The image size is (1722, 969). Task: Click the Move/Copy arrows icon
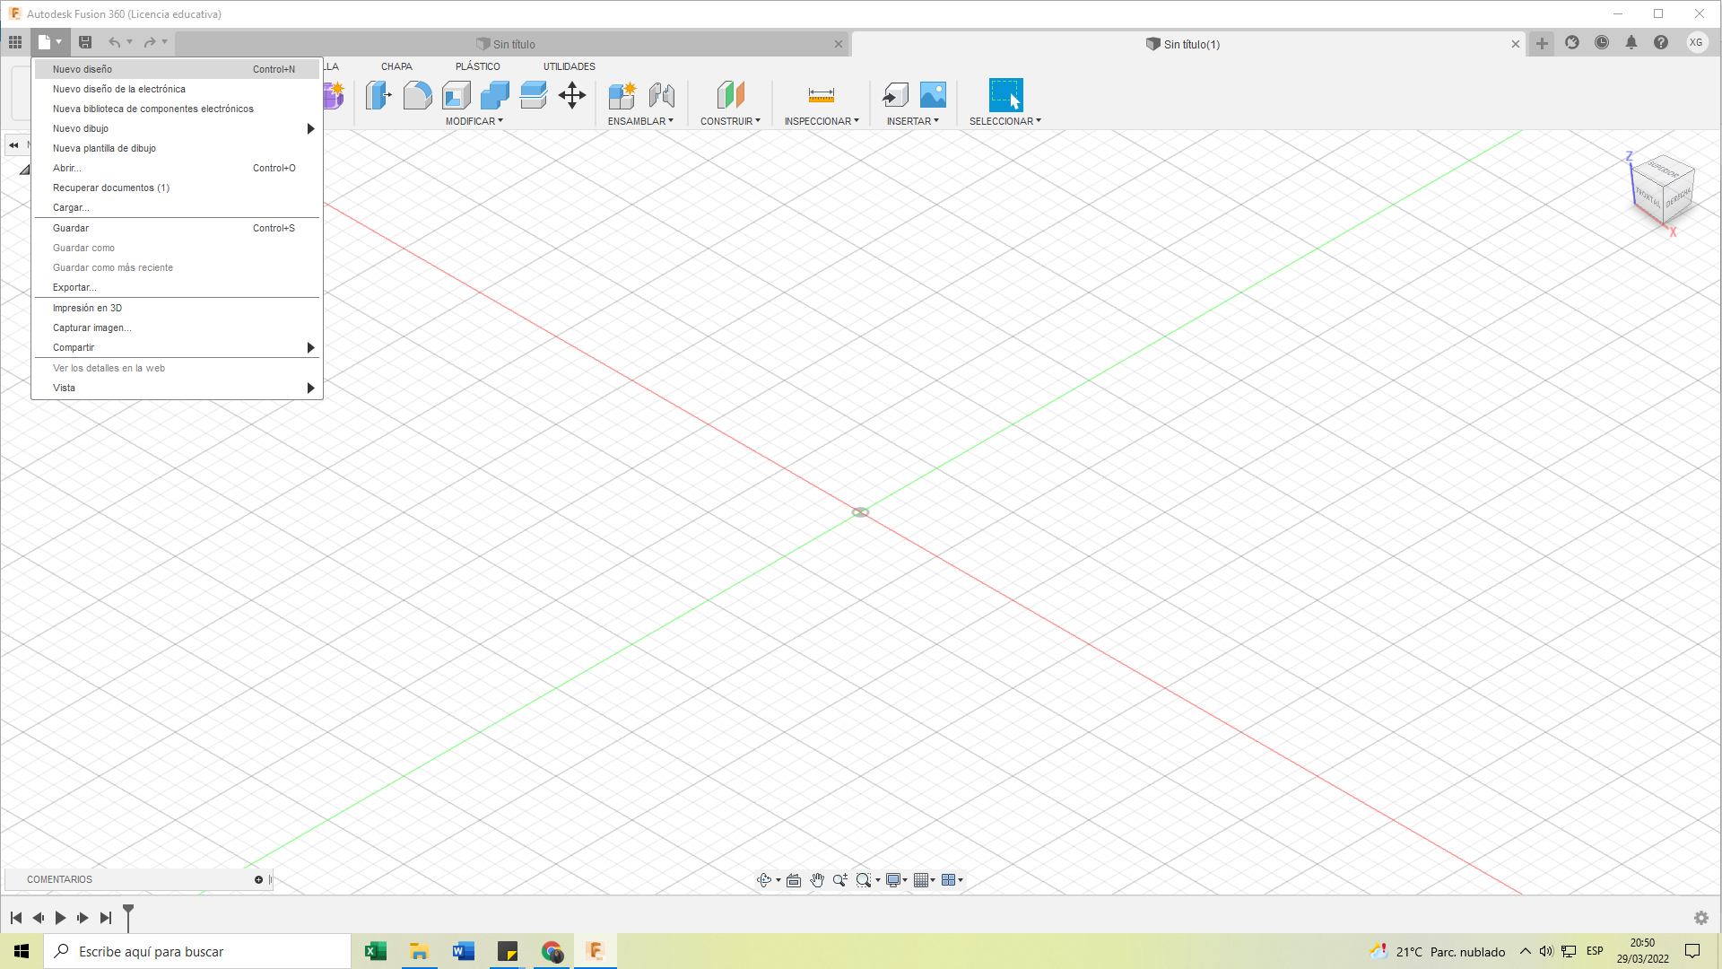572,95
